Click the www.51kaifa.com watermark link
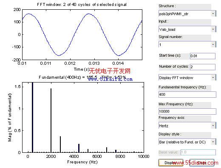This screenshot has width=221, height=168. [110, 79]
